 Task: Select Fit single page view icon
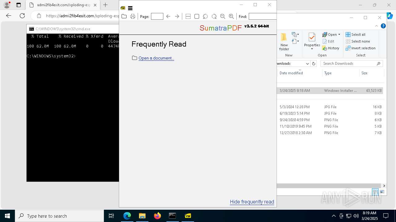click(196, 16)
